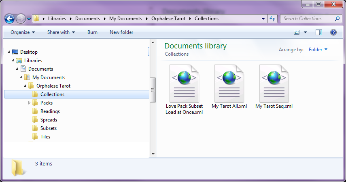The height and width of the screenshot is (182, 346).
Task: Click the Spreads folder icon
Action: tap(35, 119)
